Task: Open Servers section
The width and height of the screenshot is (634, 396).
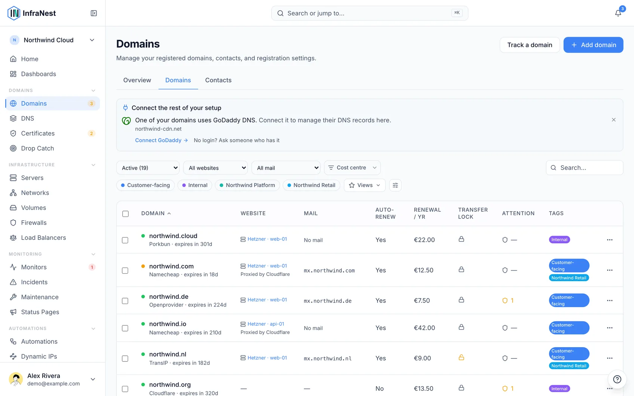Action: click(53, 178)
